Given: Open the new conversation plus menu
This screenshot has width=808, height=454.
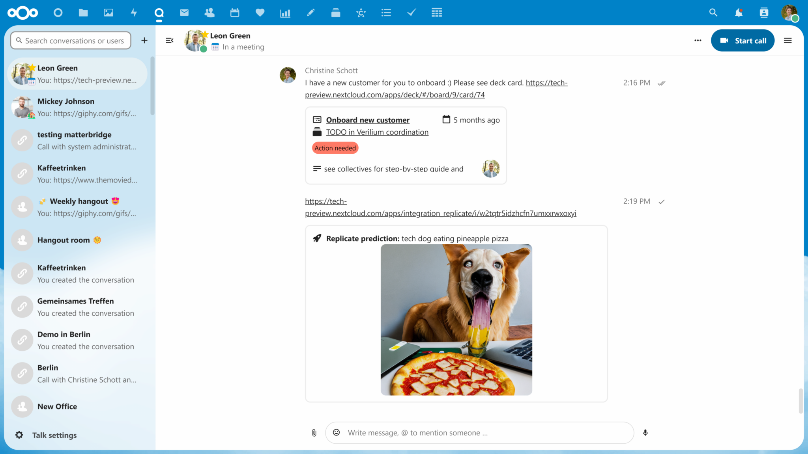Looking at the screenshot, I should (144, 40).
